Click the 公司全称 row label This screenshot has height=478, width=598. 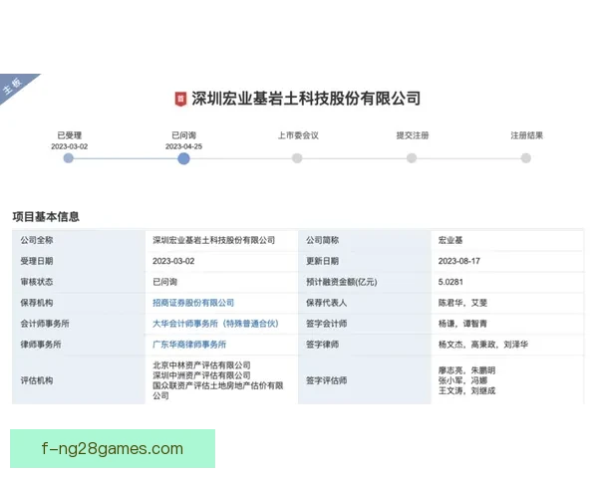click(37, 240)
